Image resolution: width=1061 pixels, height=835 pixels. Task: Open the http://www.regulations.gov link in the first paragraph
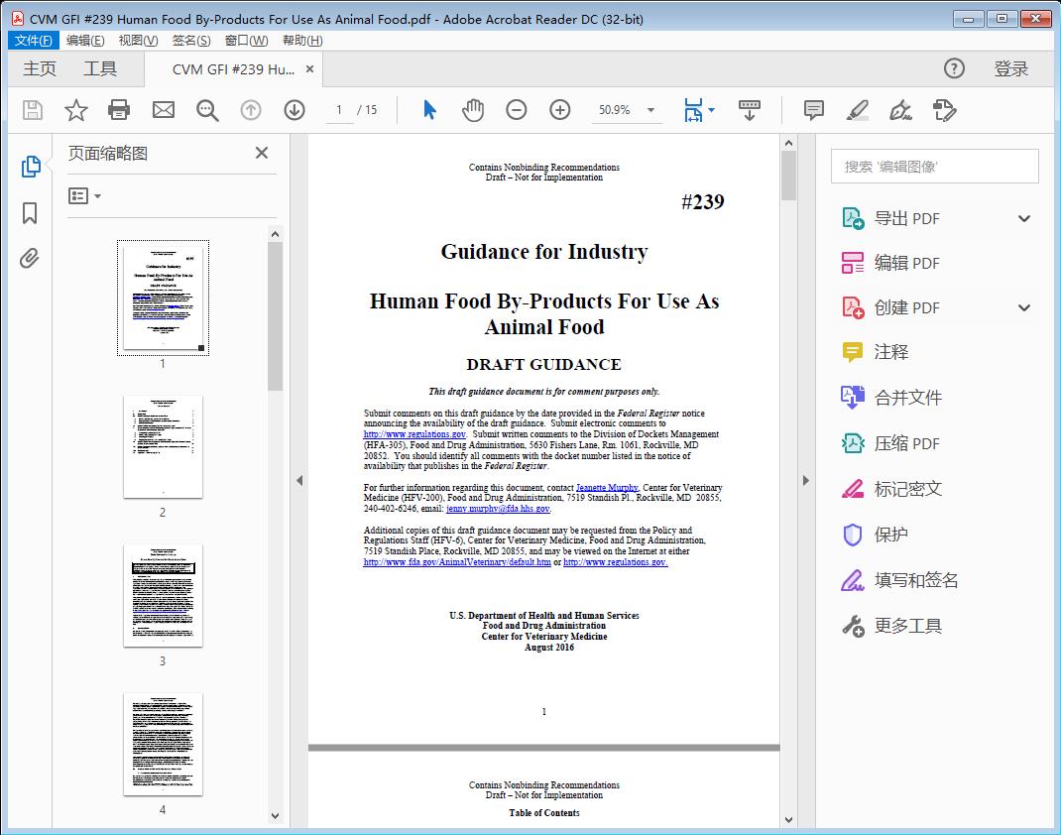[x=414, y=434]
